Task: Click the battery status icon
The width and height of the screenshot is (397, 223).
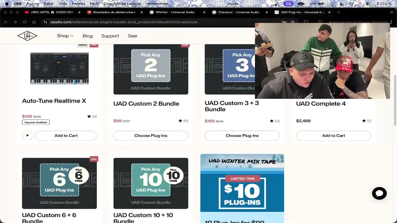Action: [321, 4]
